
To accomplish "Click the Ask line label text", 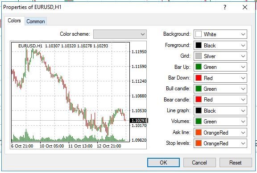I will (x=182, y=132).
